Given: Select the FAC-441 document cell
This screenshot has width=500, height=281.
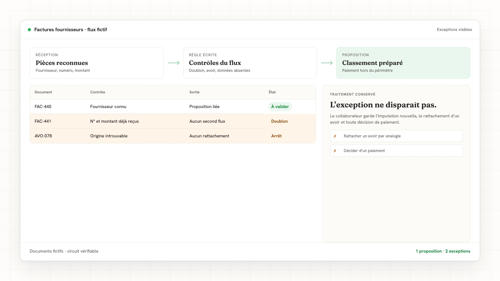Looking at the screenshot, I should tap(43, 121).
